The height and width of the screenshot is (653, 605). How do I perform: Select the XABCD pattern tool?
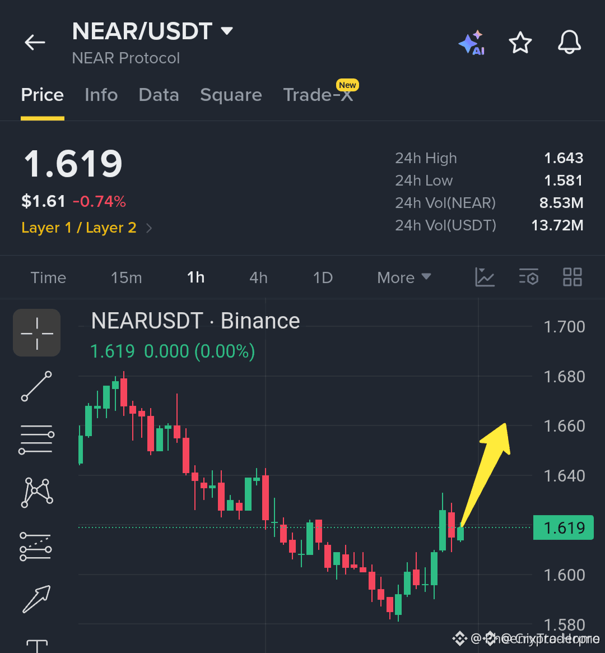36,493
